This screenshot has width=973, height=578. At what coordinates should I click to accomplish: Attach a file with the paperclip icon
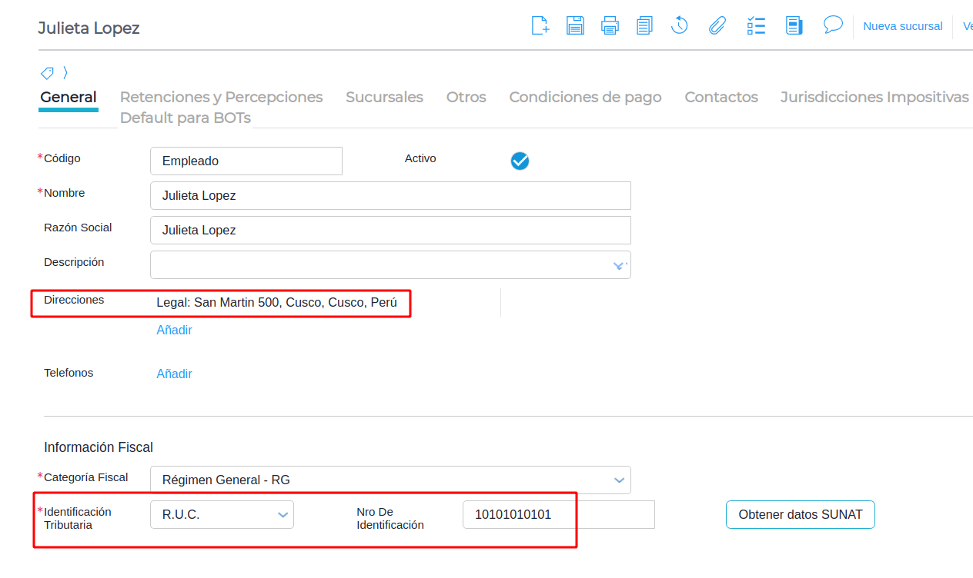pyautogui.click(x=717, y=26)
